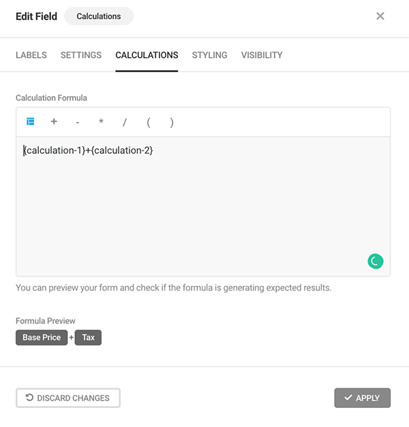This screenshot has width=409, height=427.
Task: Select the Calculations tab
Action: click(x=147, y=55)
